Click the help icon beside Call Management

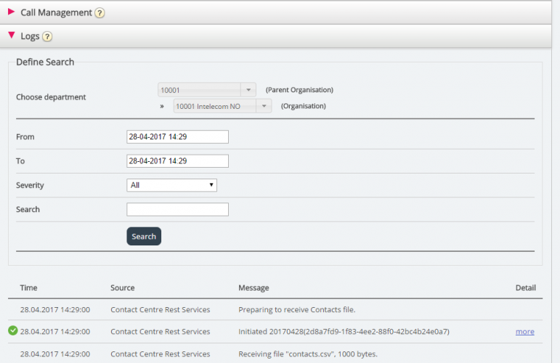100,13
